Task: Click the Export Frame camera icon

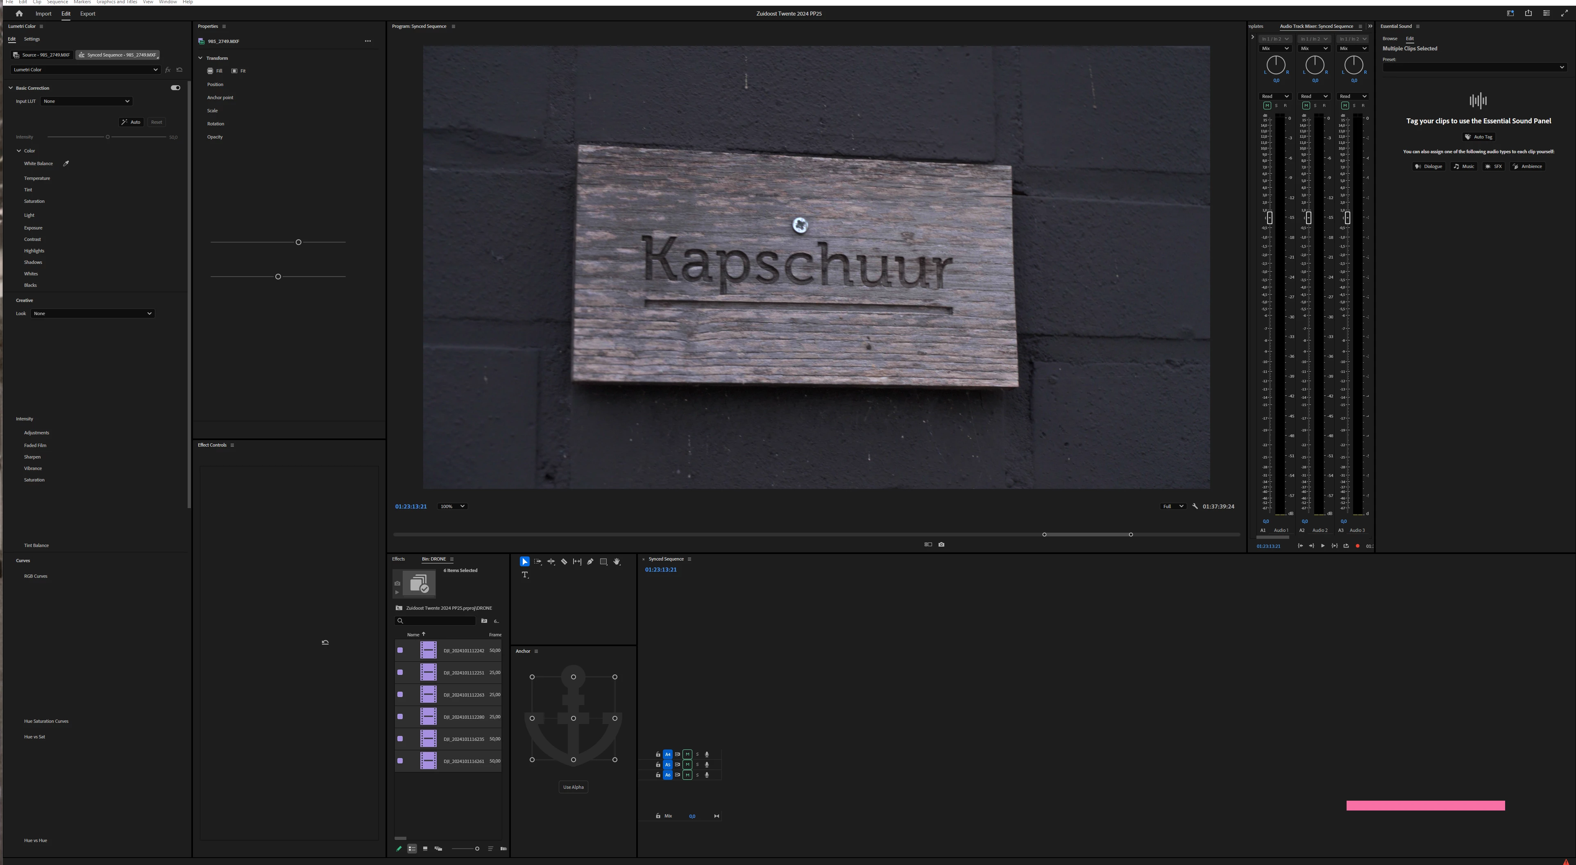Action: tap(941, 545)
